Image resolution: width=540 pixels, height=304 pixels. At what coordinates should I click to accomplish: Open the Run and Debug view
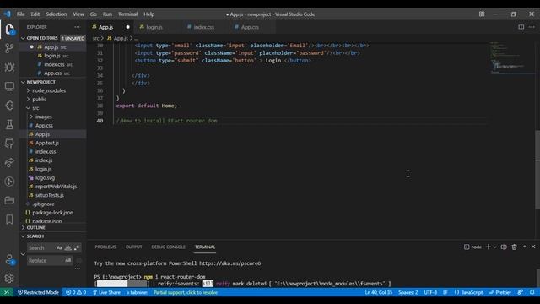9,68
